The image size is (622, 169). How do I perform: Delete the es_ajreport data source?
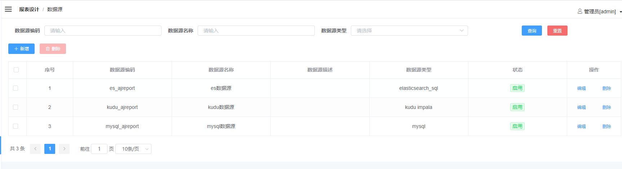606,88
